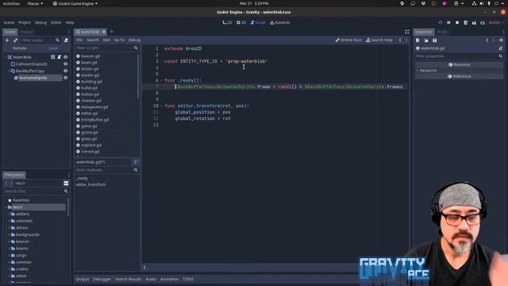Open the script icon on WaterBlob row
Screen dimensions: 508x286
(x=59, y=57)
